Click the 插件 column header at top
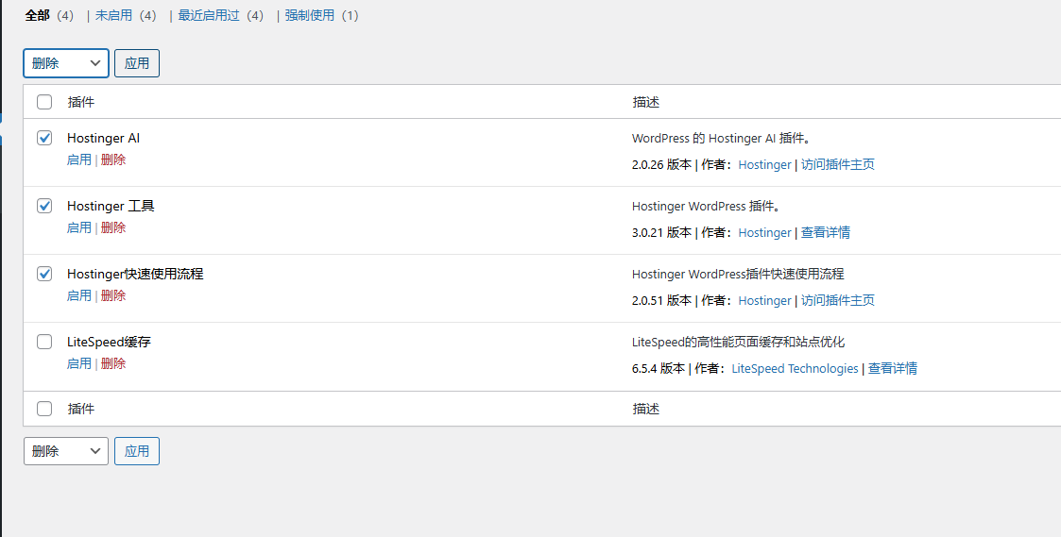 81,102
